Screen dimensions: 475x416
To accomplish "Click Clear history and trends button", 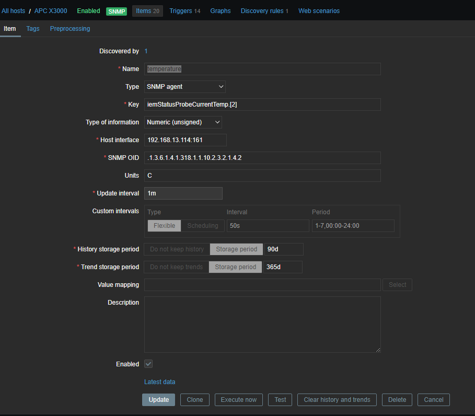I will tap(337, 400).
